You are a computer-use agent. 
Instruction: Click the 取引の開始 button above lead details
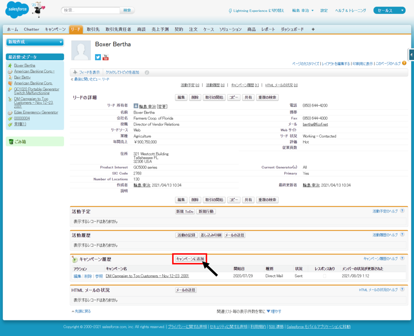[214, 98]
